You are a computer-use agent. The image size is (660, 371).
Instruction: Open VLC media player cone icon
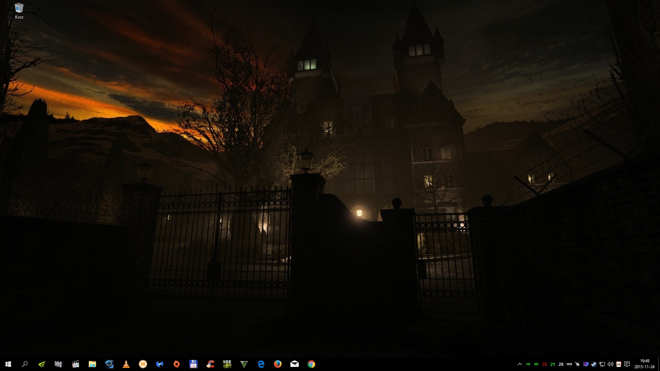pyautogui.click(x=126, y=364)
